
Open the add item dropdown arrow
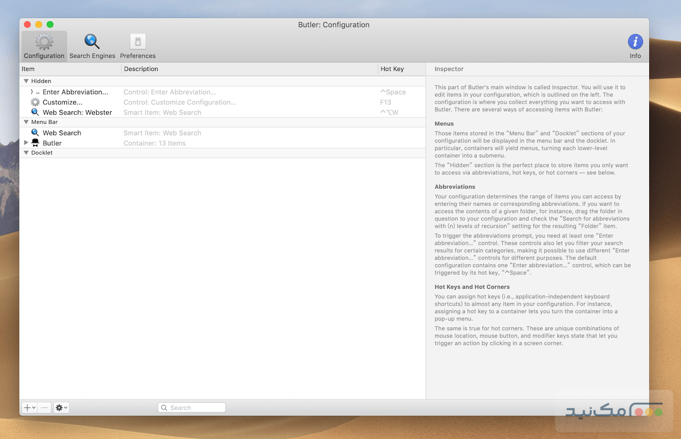[x=33, y=407]
